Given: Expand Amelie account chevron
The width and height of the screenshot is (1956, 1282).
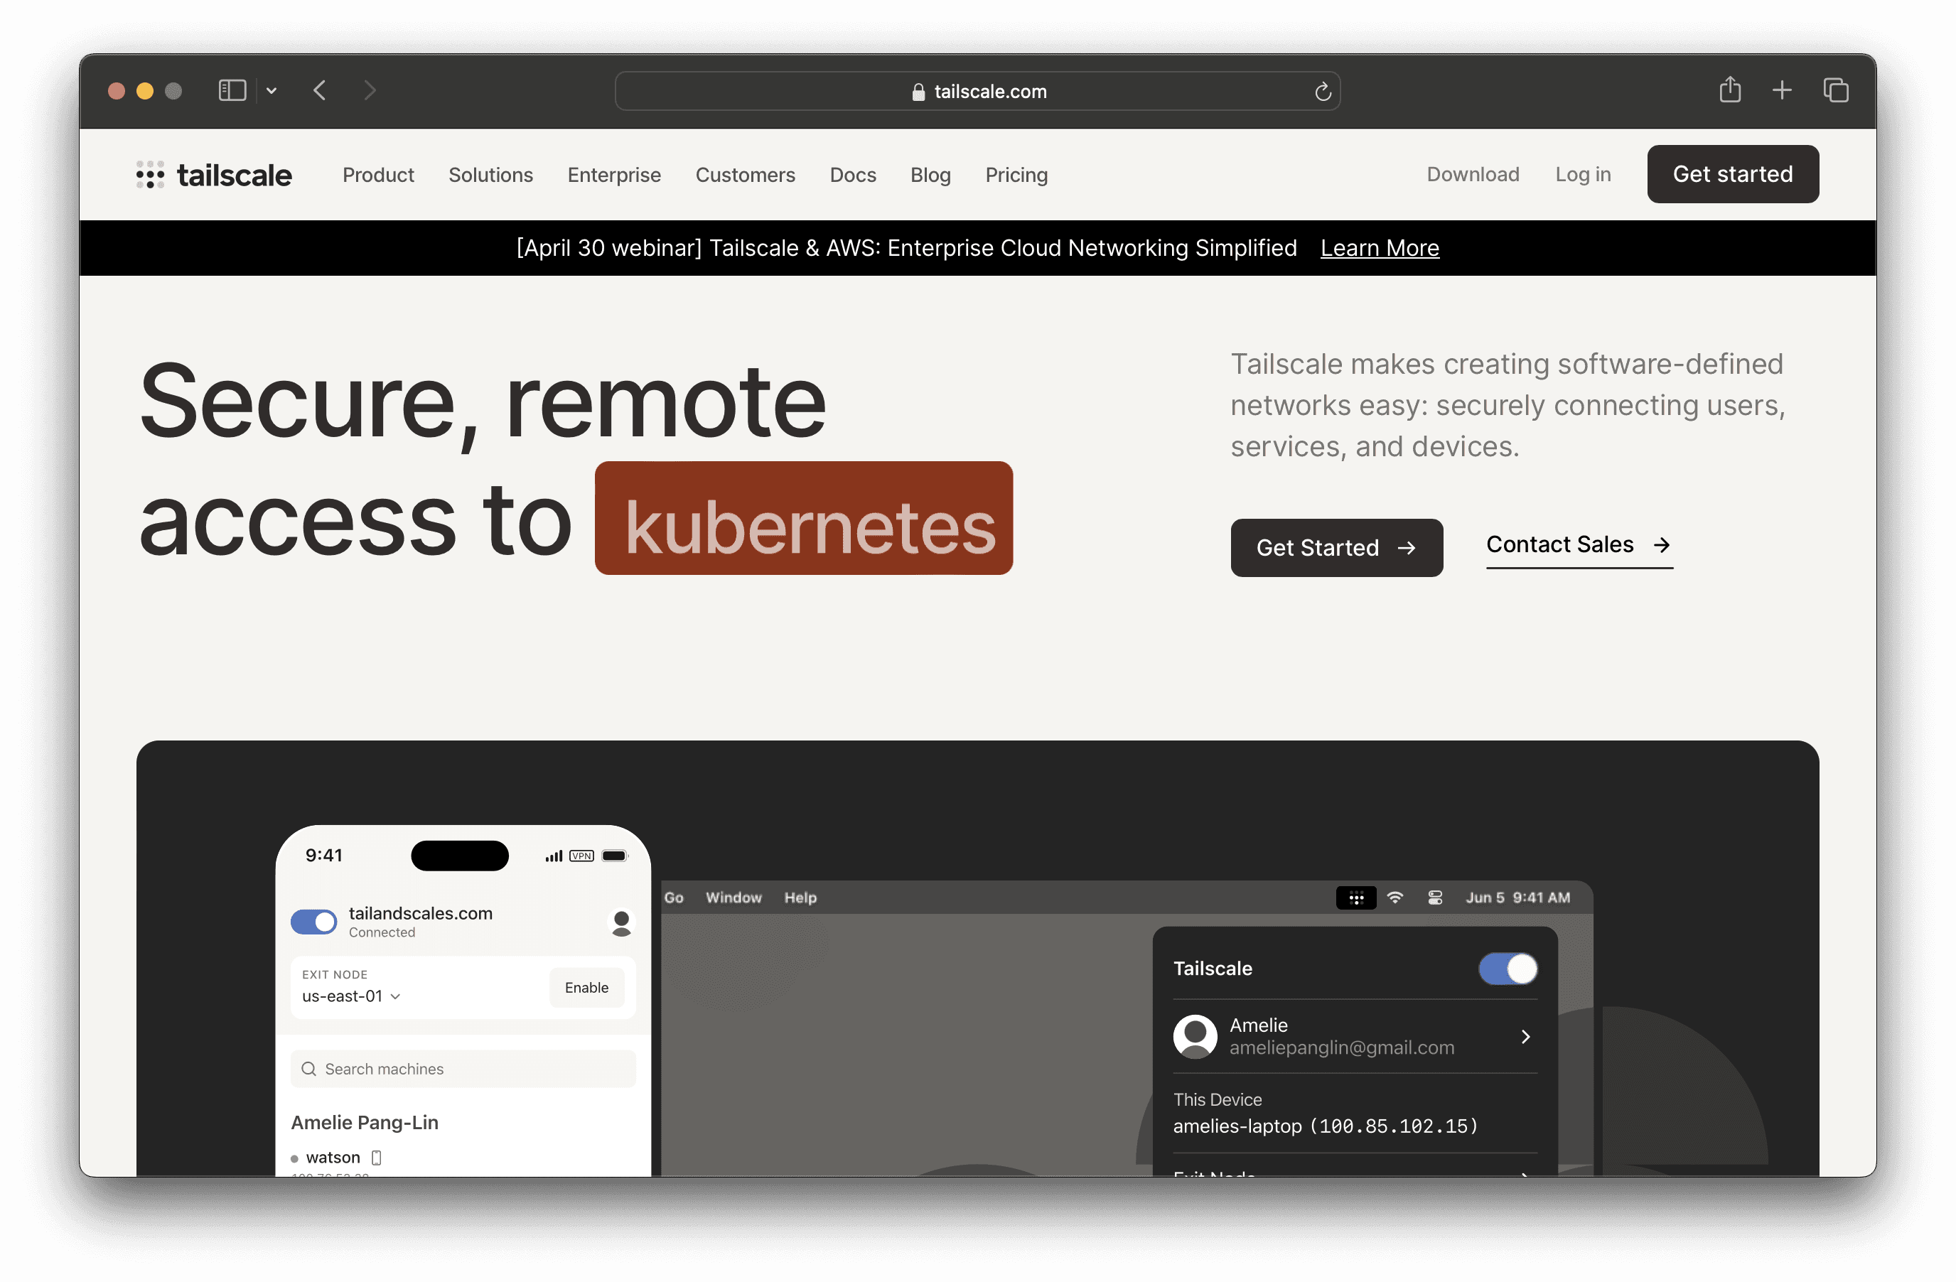Looking at the screenshot, I should tap(1525, 1036).
